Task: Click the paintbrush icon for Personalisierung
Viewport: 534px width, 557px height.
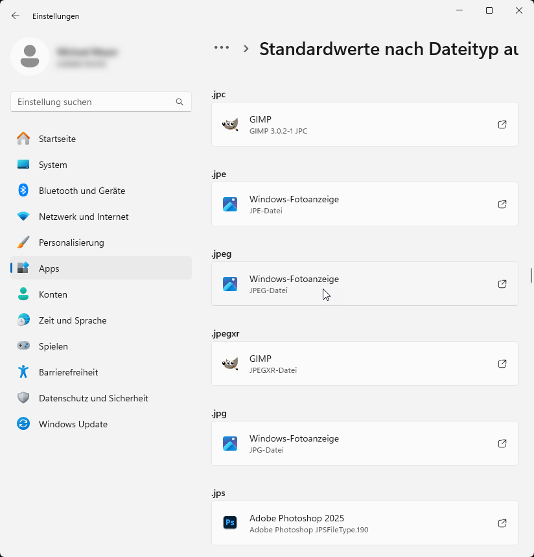Action: coord(23,243)
